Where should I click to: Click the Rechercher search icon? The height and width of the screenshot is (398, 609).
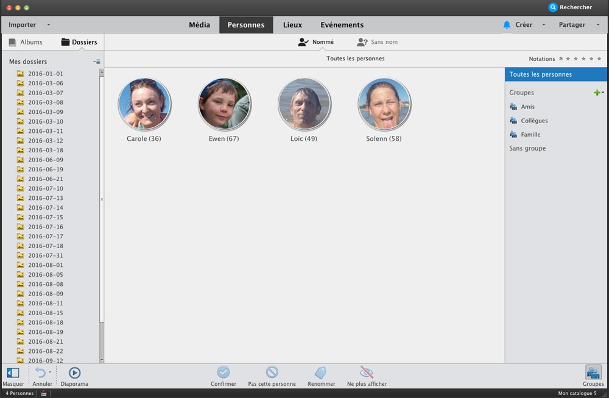553,7
